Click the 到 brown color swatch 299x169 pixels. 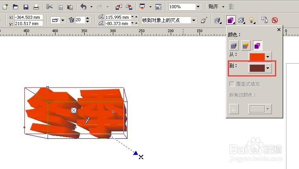257,68
